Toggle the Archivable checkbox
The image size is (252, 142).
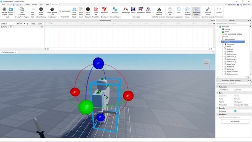[235, 111]
